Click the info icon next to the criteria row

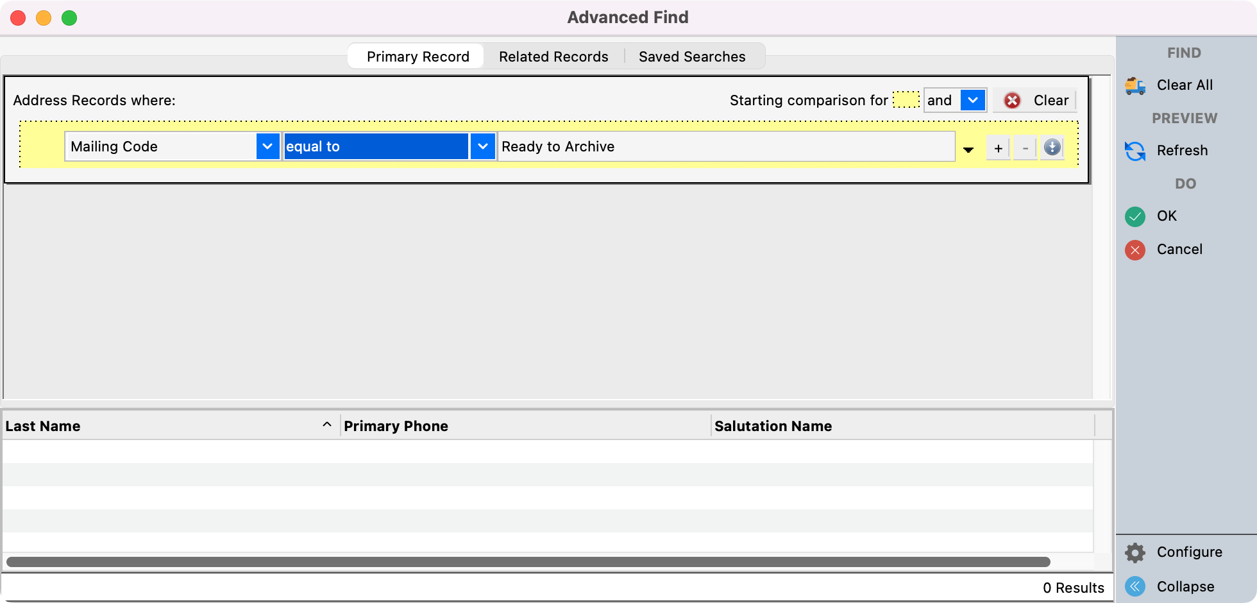[x=1052, y=147]
